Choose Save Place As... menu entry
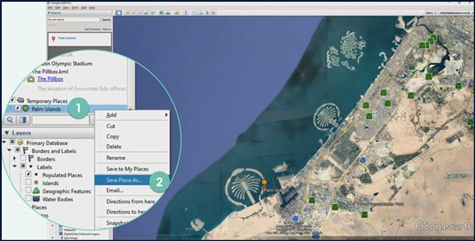The height and width of the screenshot is (241, 475). 124,180
